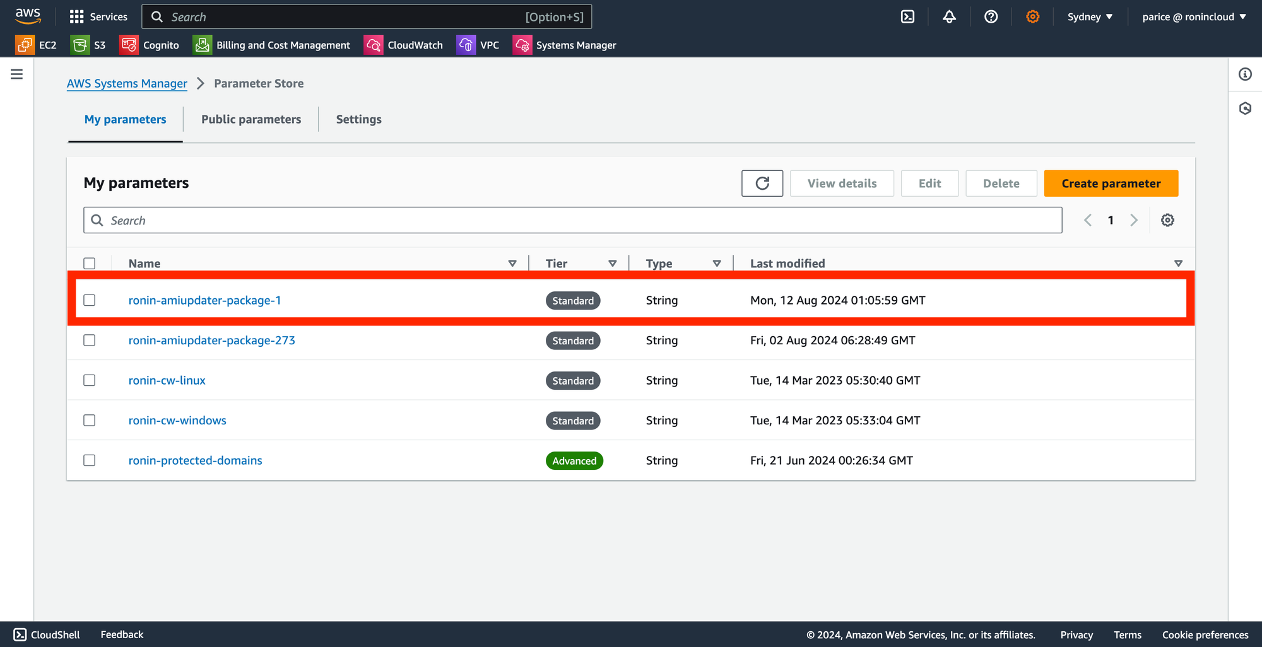Click the Delete button
Viewport: 1262px width, 647px height.
(x=1001, y=184)
